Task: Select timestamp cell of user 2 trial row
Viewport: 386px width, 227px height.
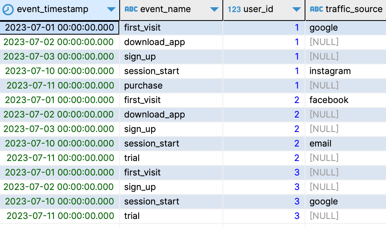Action: point(60,158)
